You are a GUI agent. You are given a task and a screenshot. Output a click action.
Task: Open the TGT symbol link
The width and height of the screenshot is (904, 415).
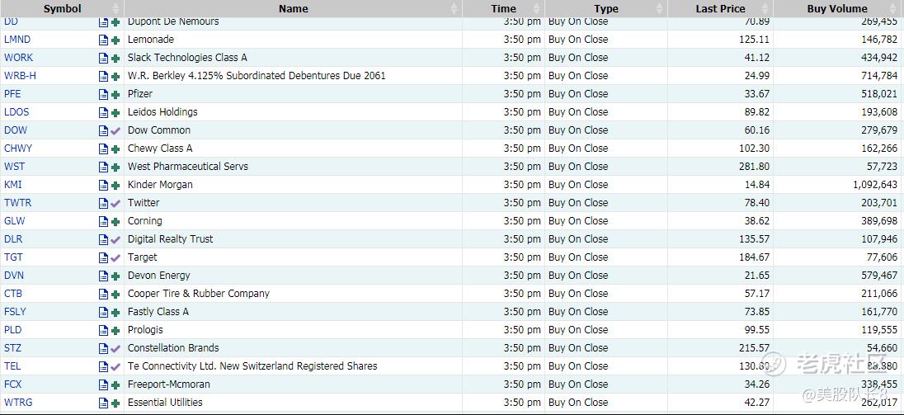click(x=13, y=257)
